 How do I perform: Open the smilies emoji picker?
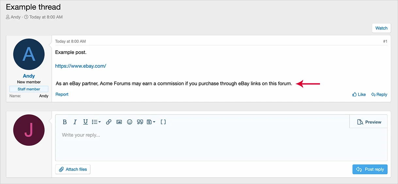(130, 122)
